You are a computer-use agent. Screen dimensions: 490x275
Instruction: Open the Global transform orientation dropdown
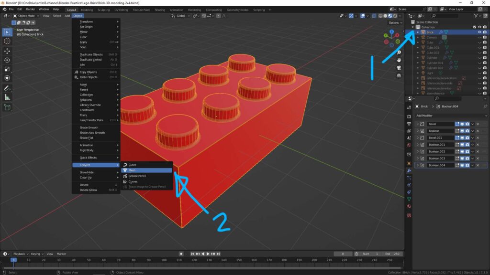point(180,16)
